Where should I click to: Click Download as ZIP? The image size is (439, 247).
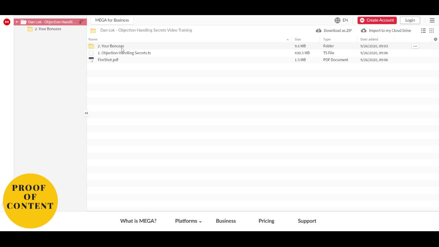tap(334, 31)
